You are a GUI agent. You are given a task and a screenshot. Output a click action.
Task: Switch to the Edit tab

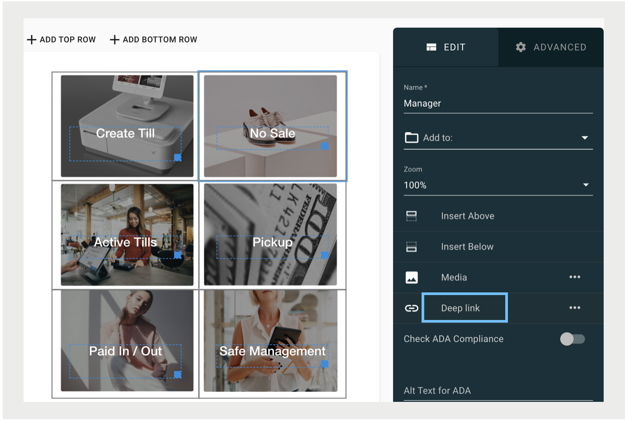(x=446, y=47)
